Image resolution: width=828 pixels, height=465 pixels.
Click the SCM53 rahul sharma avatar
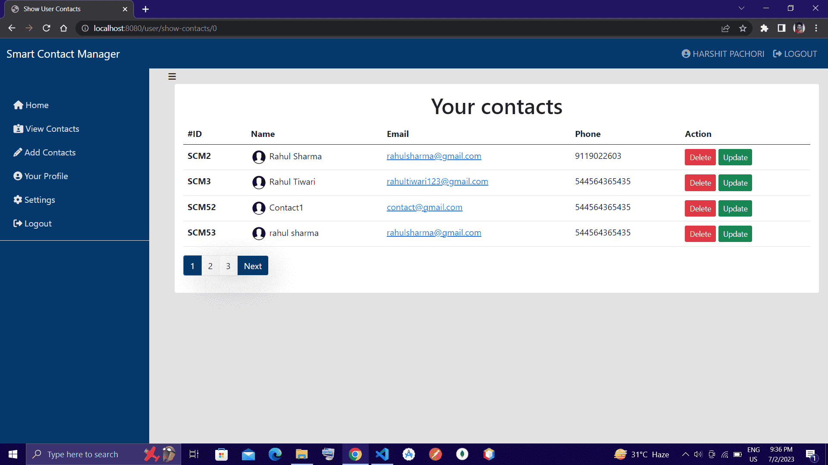coord(259,233)
